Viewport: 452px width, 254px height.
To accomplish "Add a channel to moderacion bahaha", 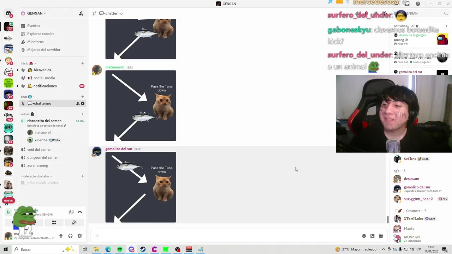I will (83, 176).
